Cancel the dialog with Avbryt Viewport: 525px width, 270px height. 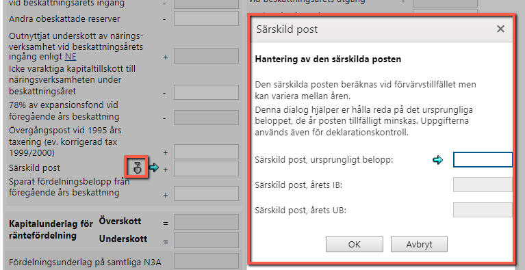(x=419, y=244)
